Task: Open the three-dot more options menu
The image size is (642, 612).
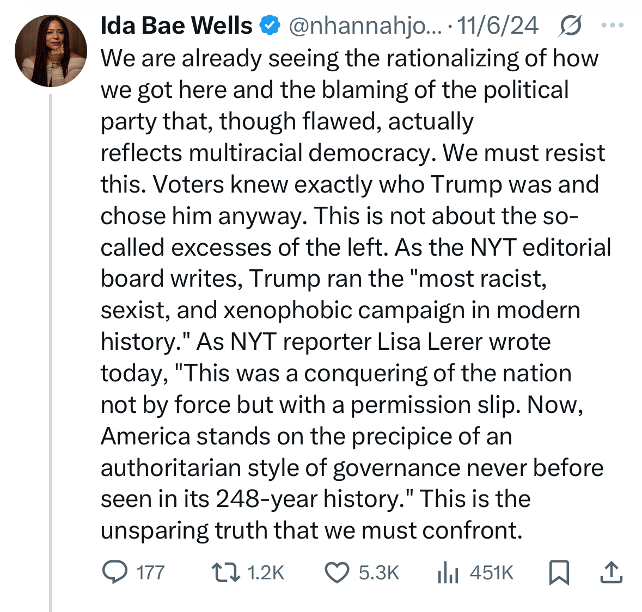Action: point(612,26)
